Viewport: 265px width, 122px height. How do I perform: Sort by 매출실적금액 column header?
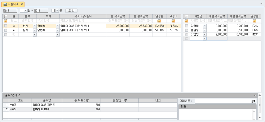[x=238, y=16]
